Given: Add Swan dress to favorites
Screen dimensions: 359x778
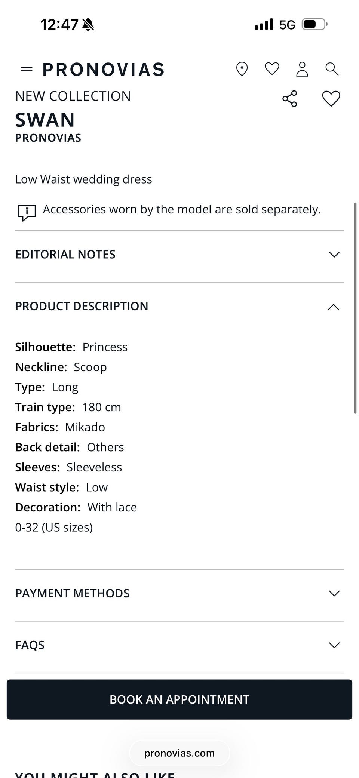Looking at the screenshot, I should click(331, 99).
